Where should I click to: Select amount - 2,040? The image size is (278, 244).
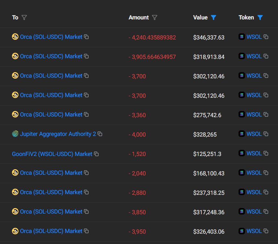pyautogui.click(x=137, y=173)
